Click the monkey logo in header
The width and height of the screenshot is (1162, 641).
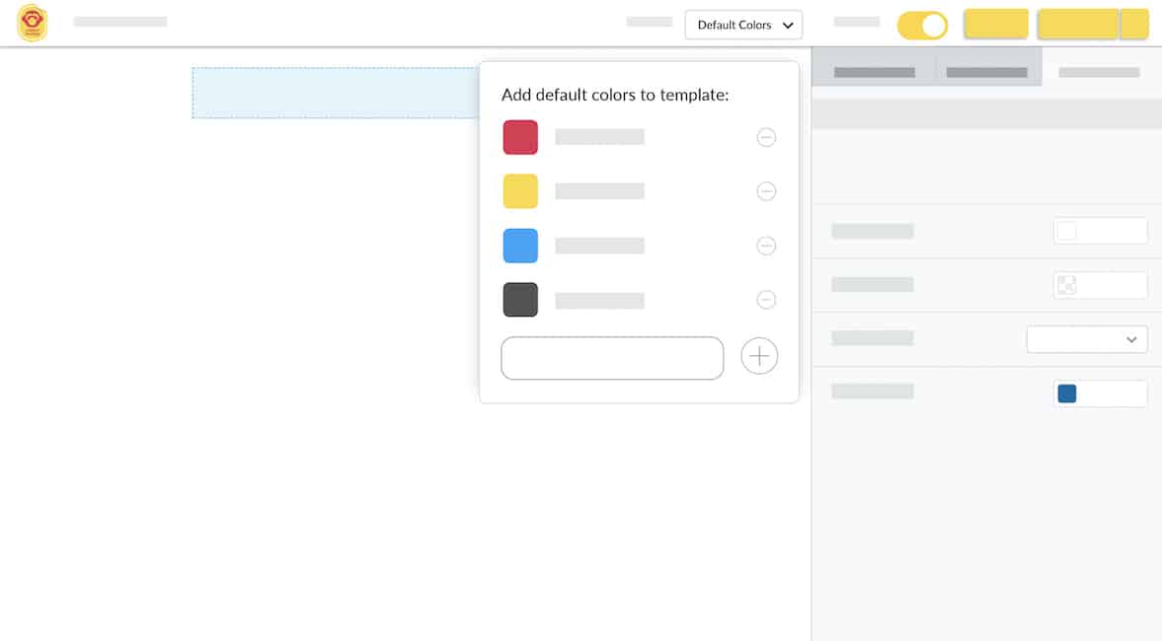coord(32,23)
